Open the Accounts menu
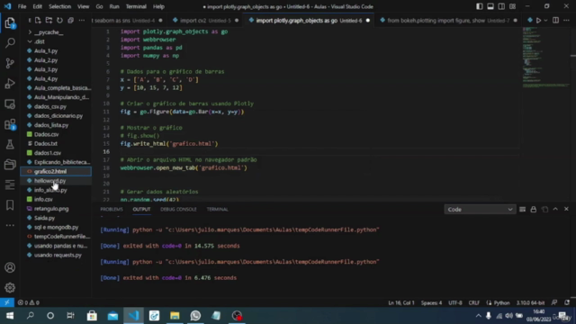Image resolution: width=576 pixels, height=324 pixels. point(10,267)
